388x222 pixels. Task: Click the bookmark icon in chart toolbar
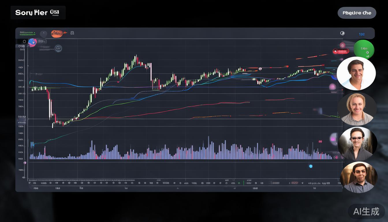72,33
